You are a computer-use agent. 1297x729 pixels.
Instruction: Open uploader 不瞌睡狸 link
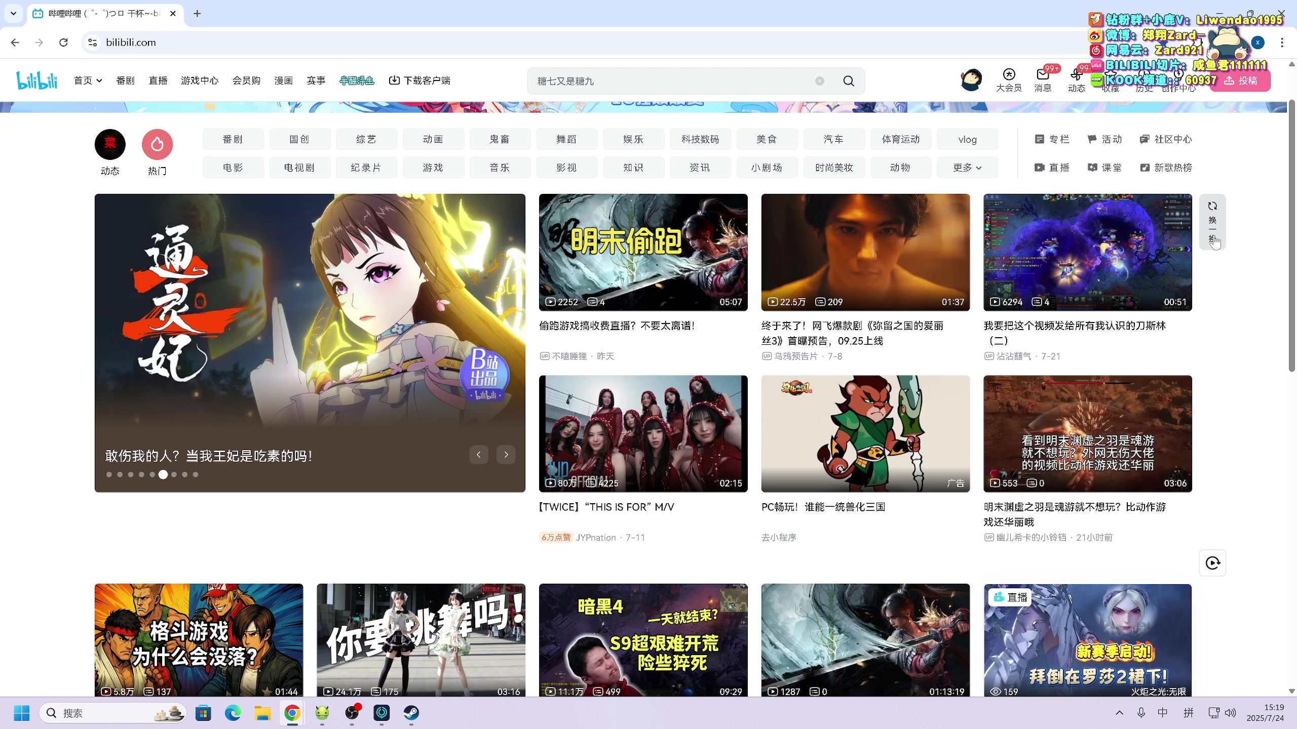[569, 356]
